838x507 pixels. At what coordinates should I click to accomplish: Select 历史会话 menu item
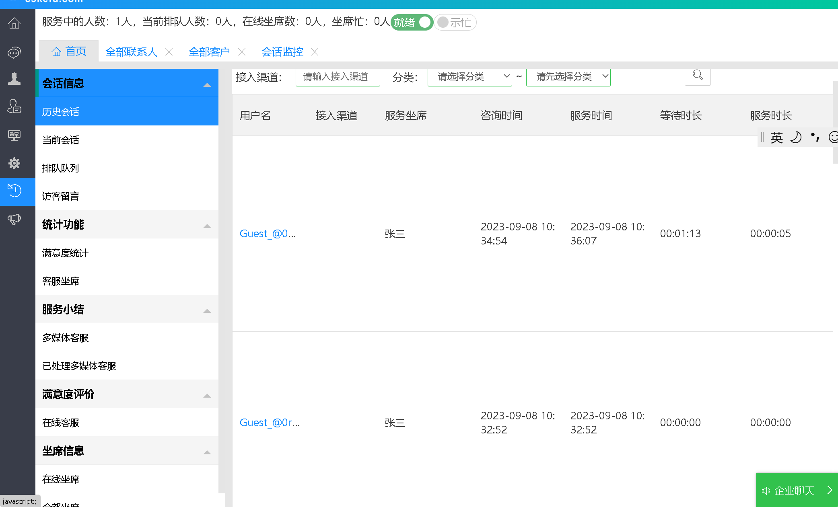point(127,111)
